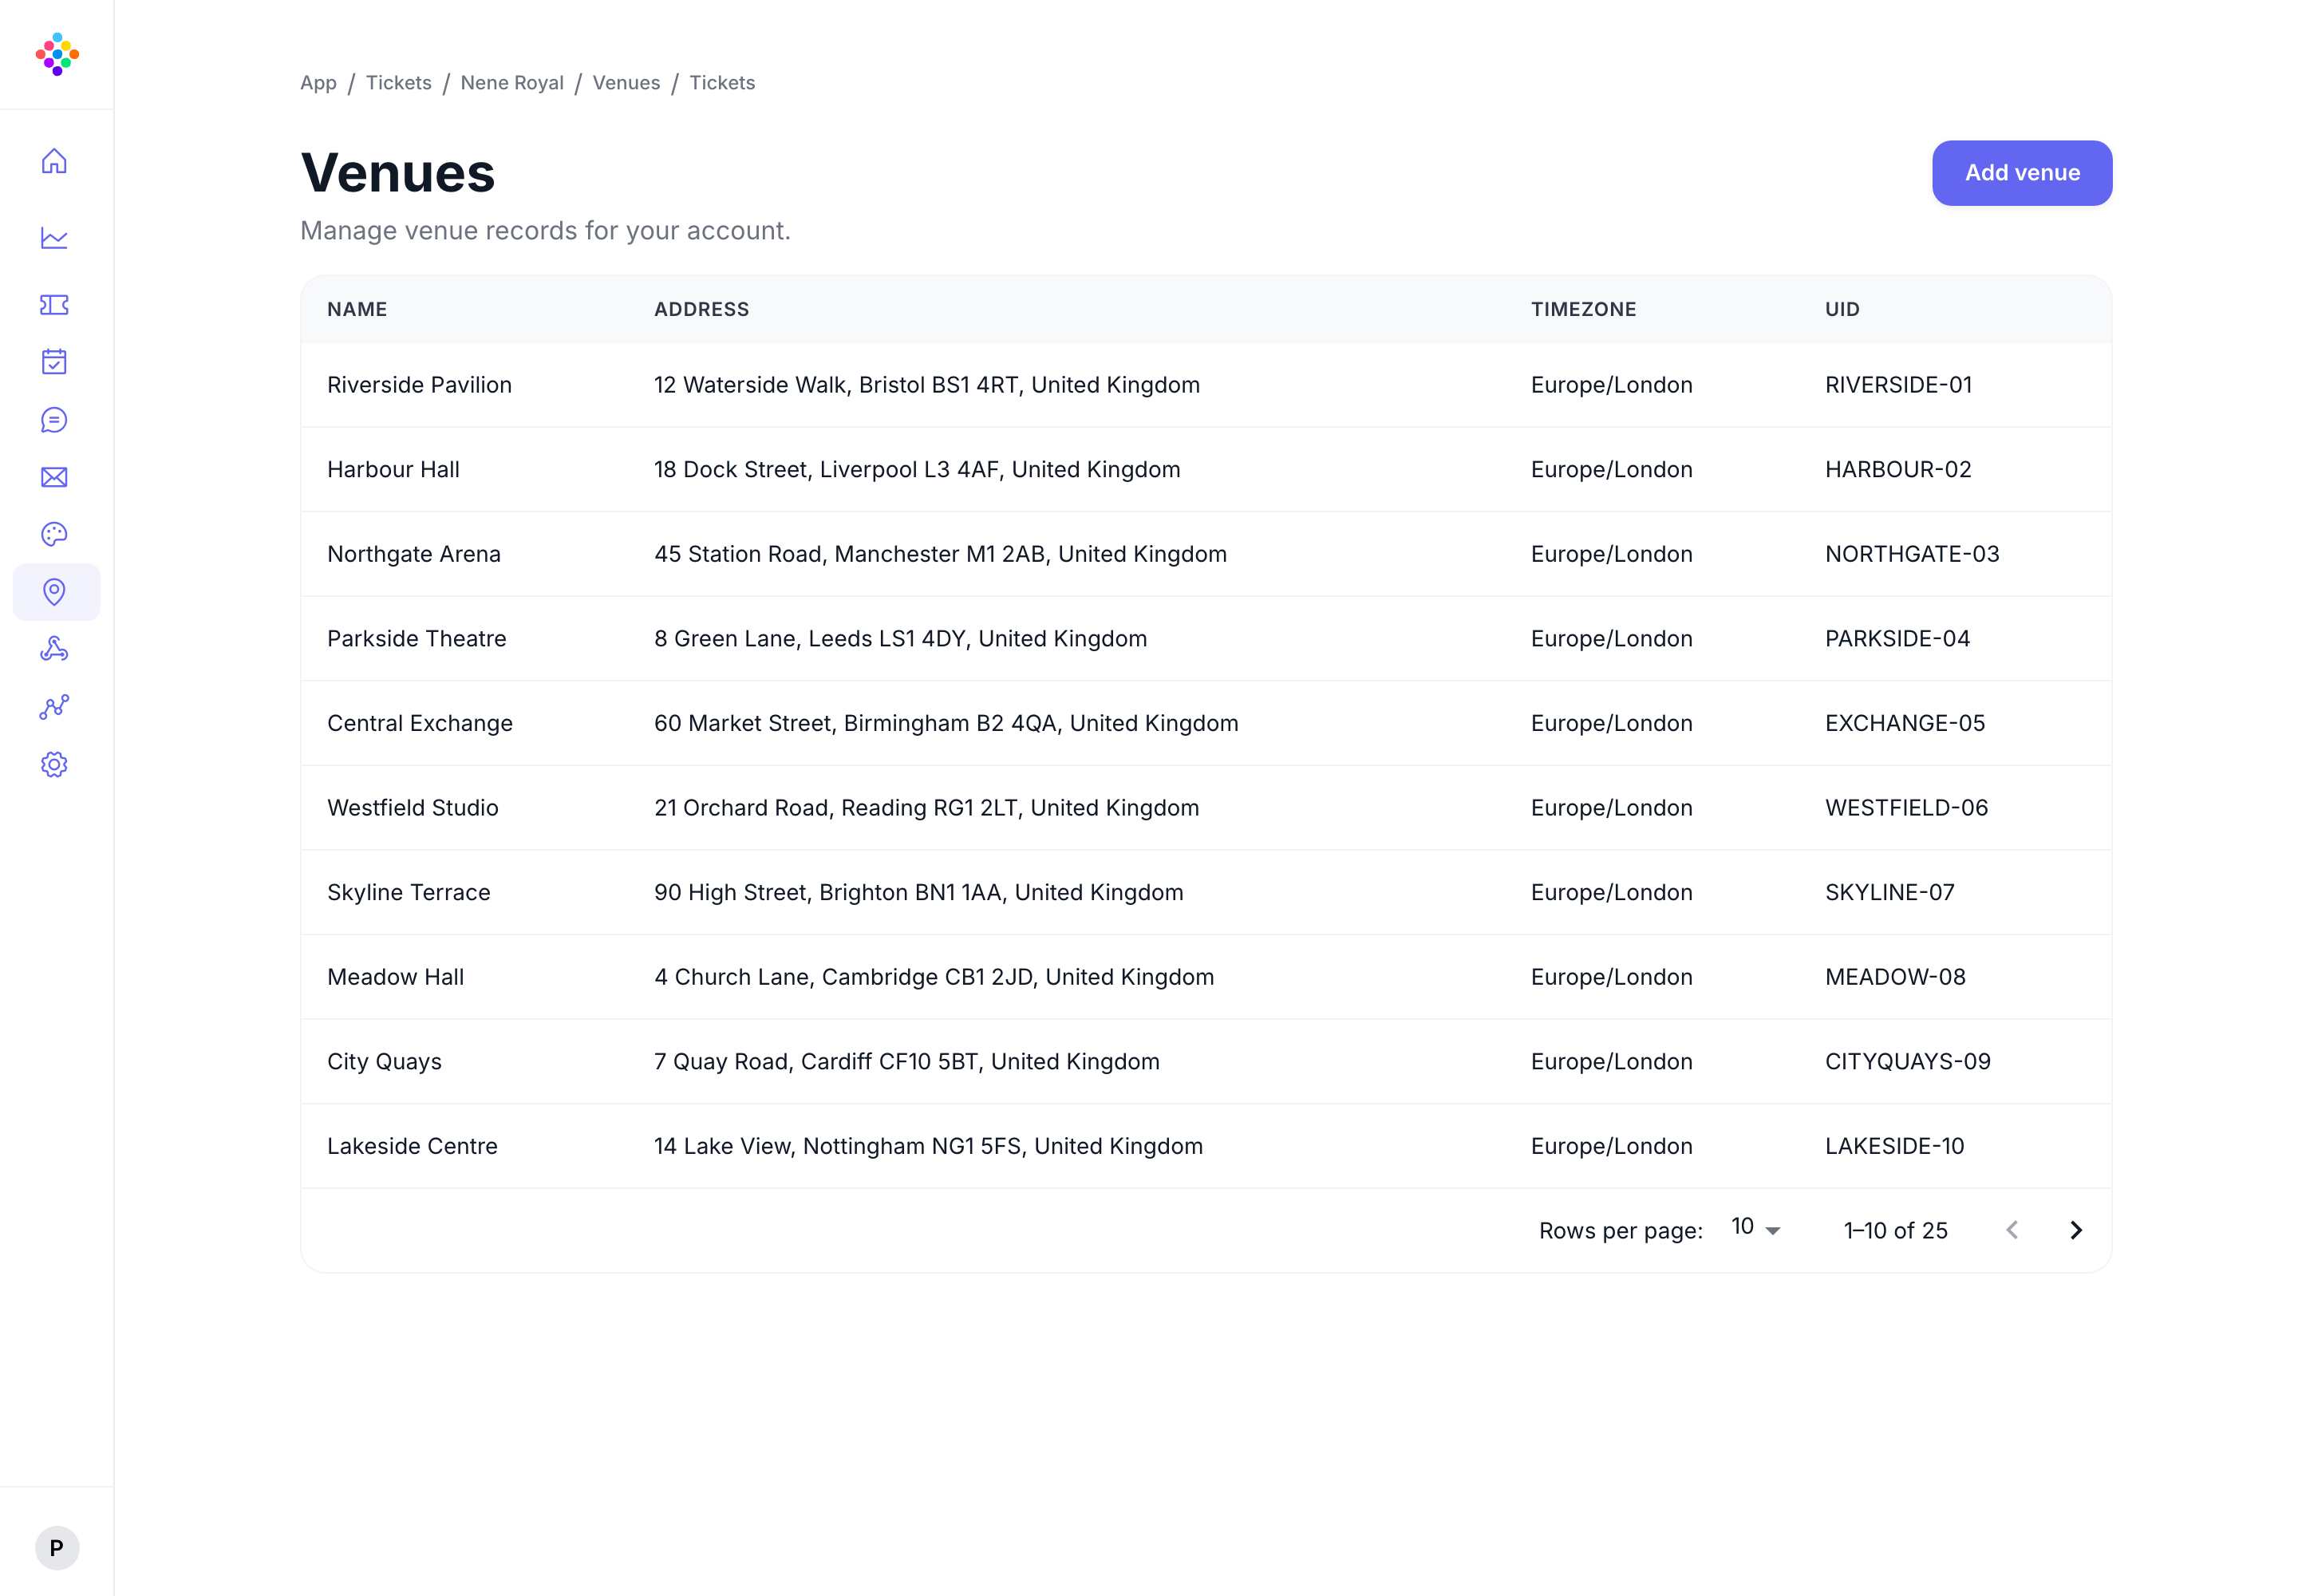Open the settings gear icon
The height and width of the screenshot is (1596, 2298).
point(54,764)
